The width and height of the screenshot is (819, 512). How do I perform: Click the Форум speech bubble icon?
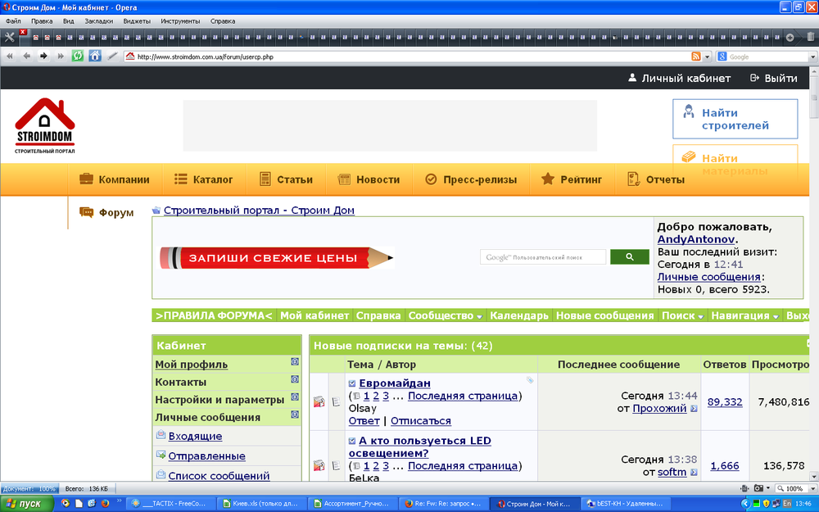click(87, 211)
